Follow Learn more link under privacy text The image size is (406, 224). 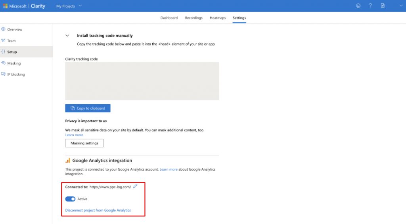[x=74, y=135]
